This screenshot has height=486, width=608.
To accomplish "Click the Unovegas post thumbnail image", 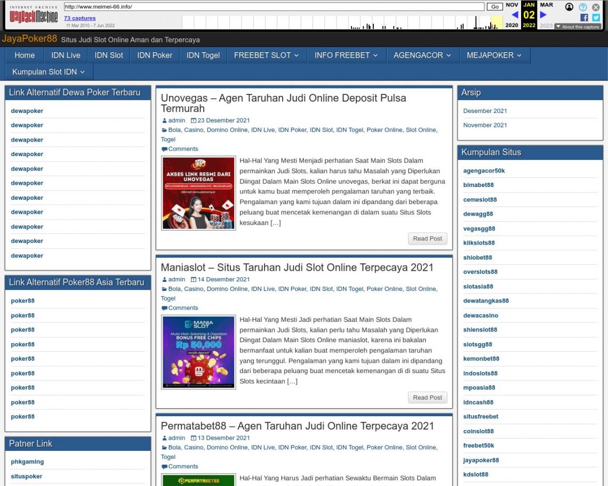I will (198, 193).
